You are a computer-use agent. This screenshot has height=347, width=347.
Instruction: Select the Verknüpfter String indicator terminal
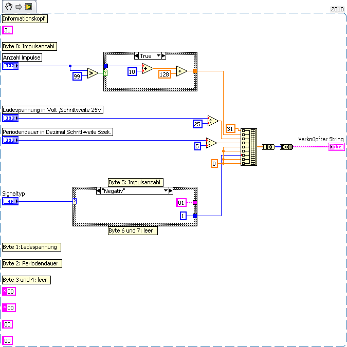click(x=337, y=147)
